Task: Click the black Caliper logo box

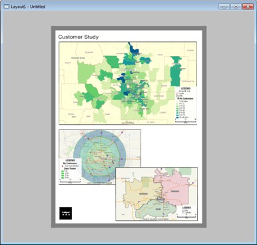Action: point(65,213)
